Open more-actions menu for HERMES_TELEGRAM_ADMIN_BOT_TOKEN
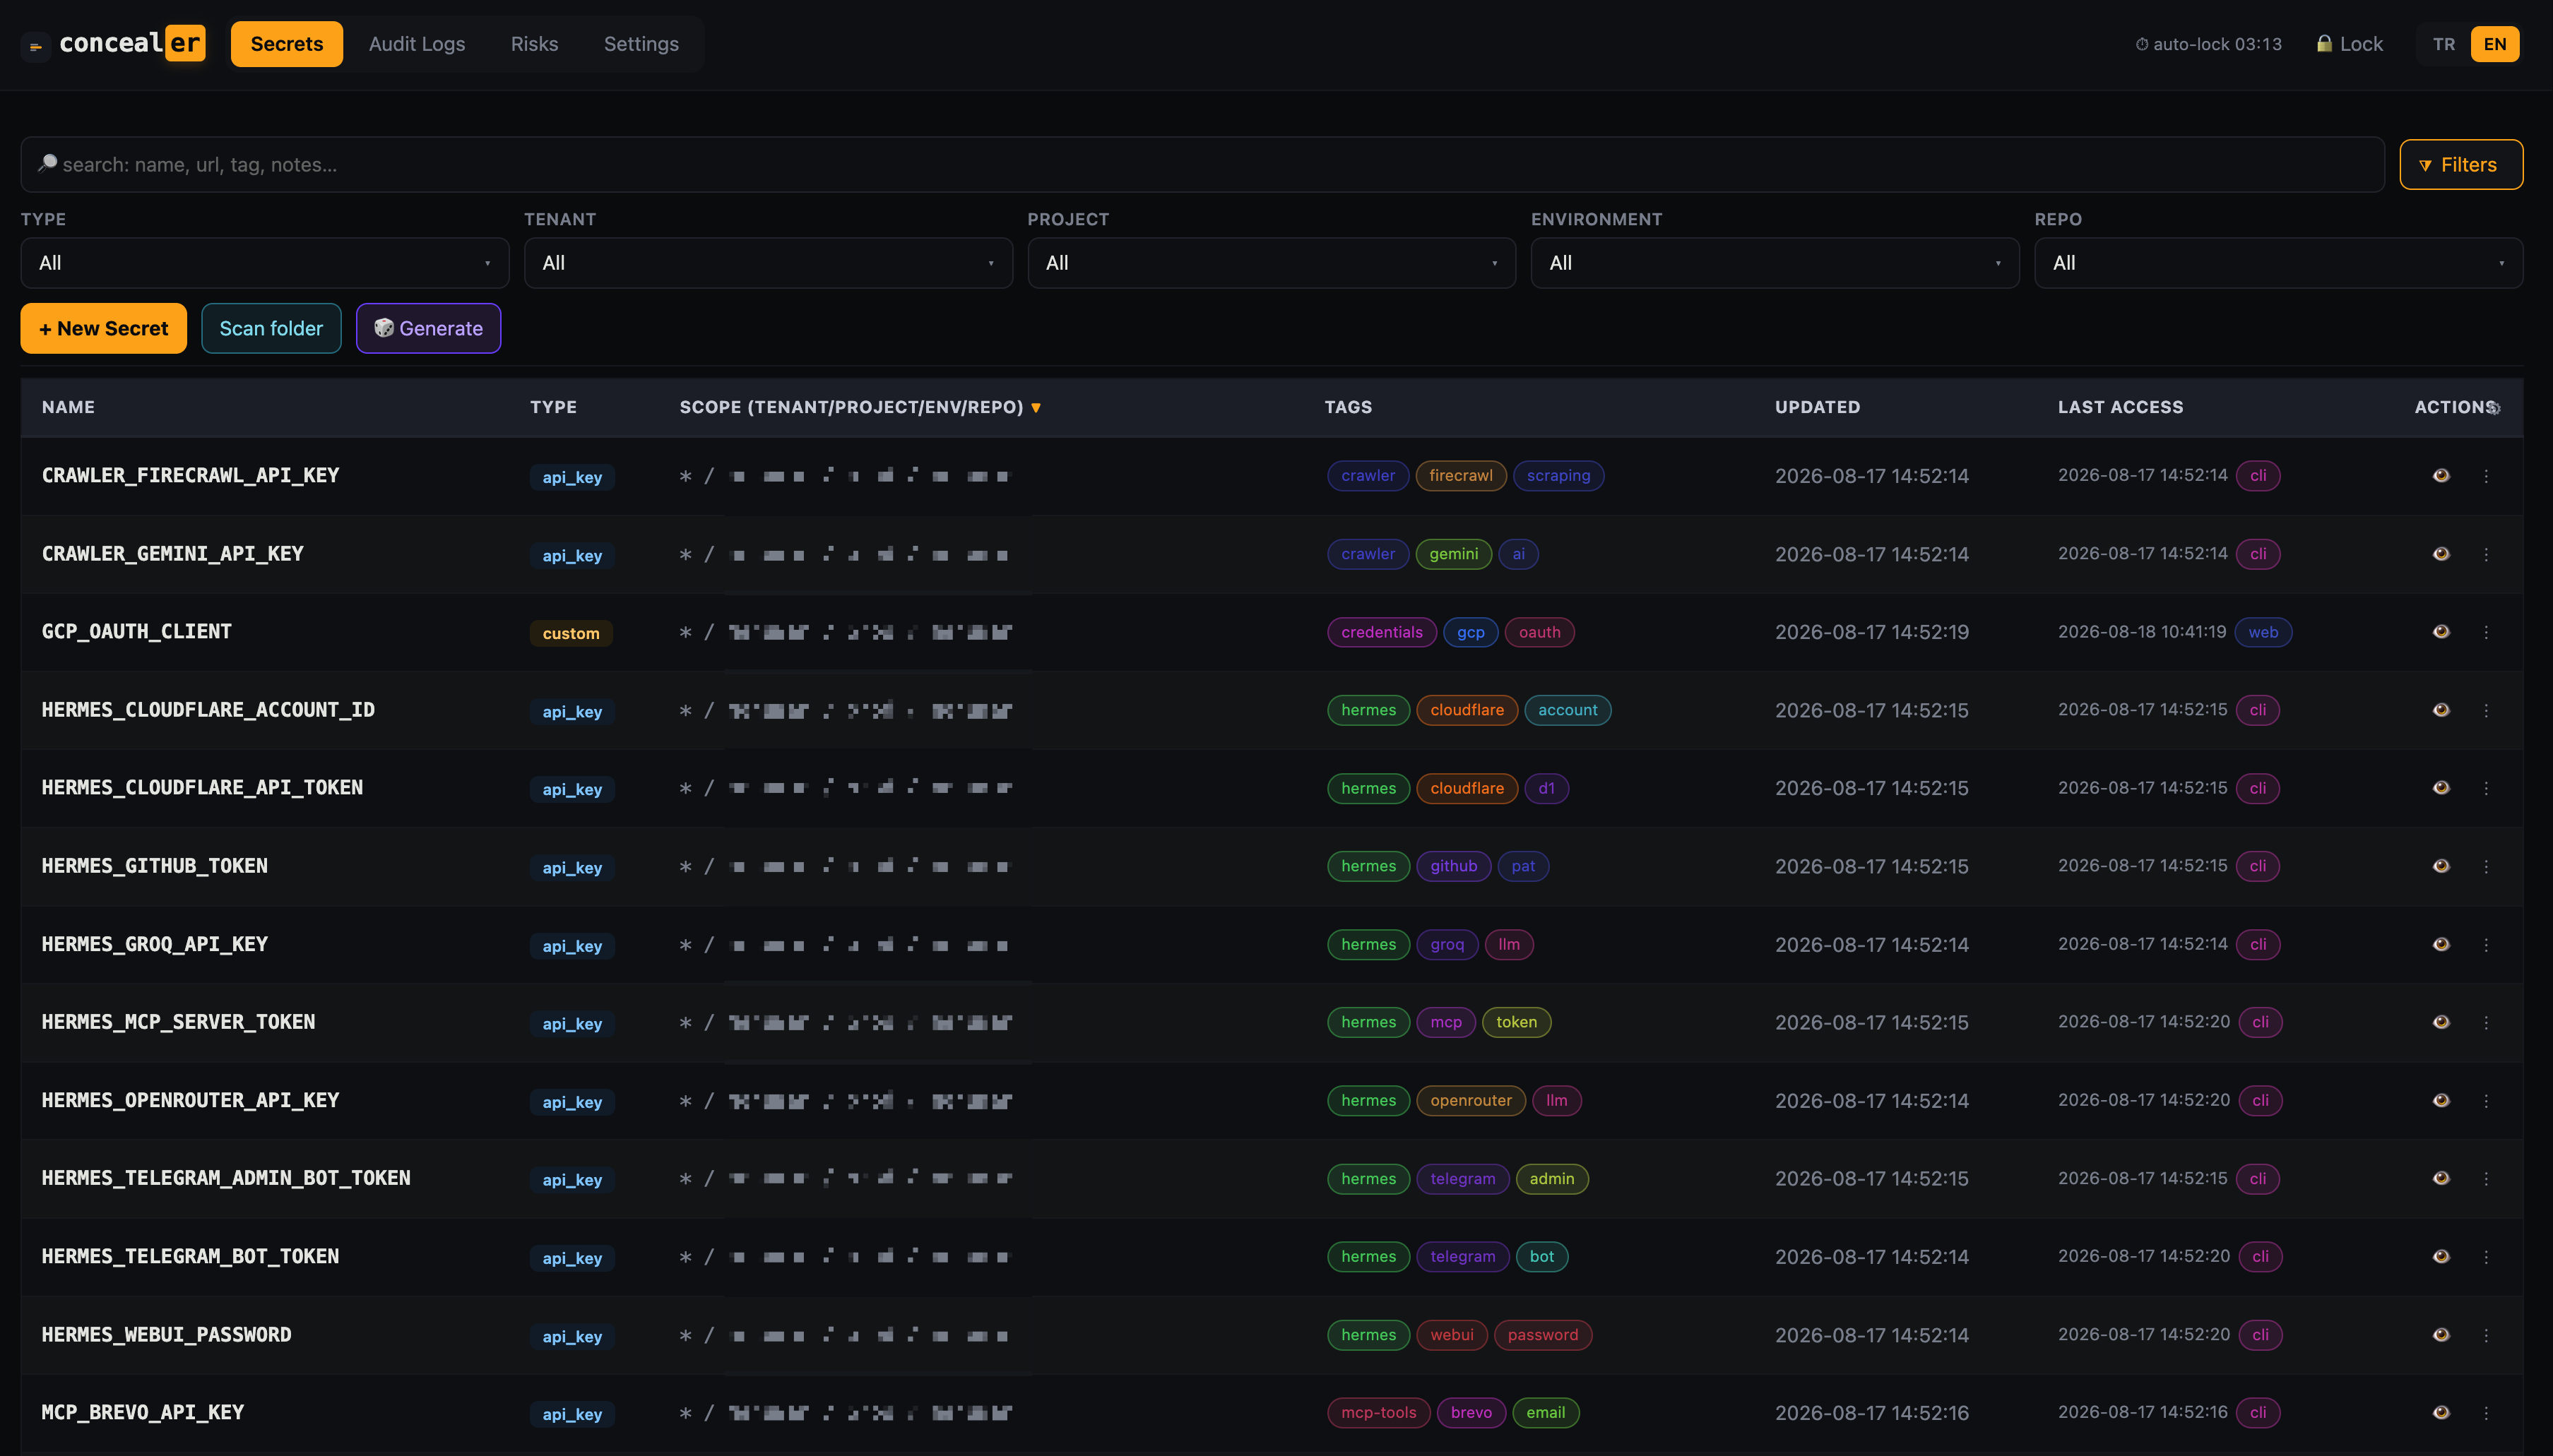 [2486, 1178]
